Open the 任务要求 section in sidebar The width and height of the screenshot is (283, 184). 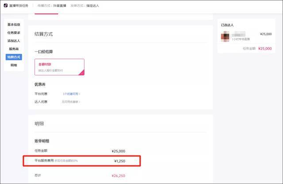click(x=14, y=33)
